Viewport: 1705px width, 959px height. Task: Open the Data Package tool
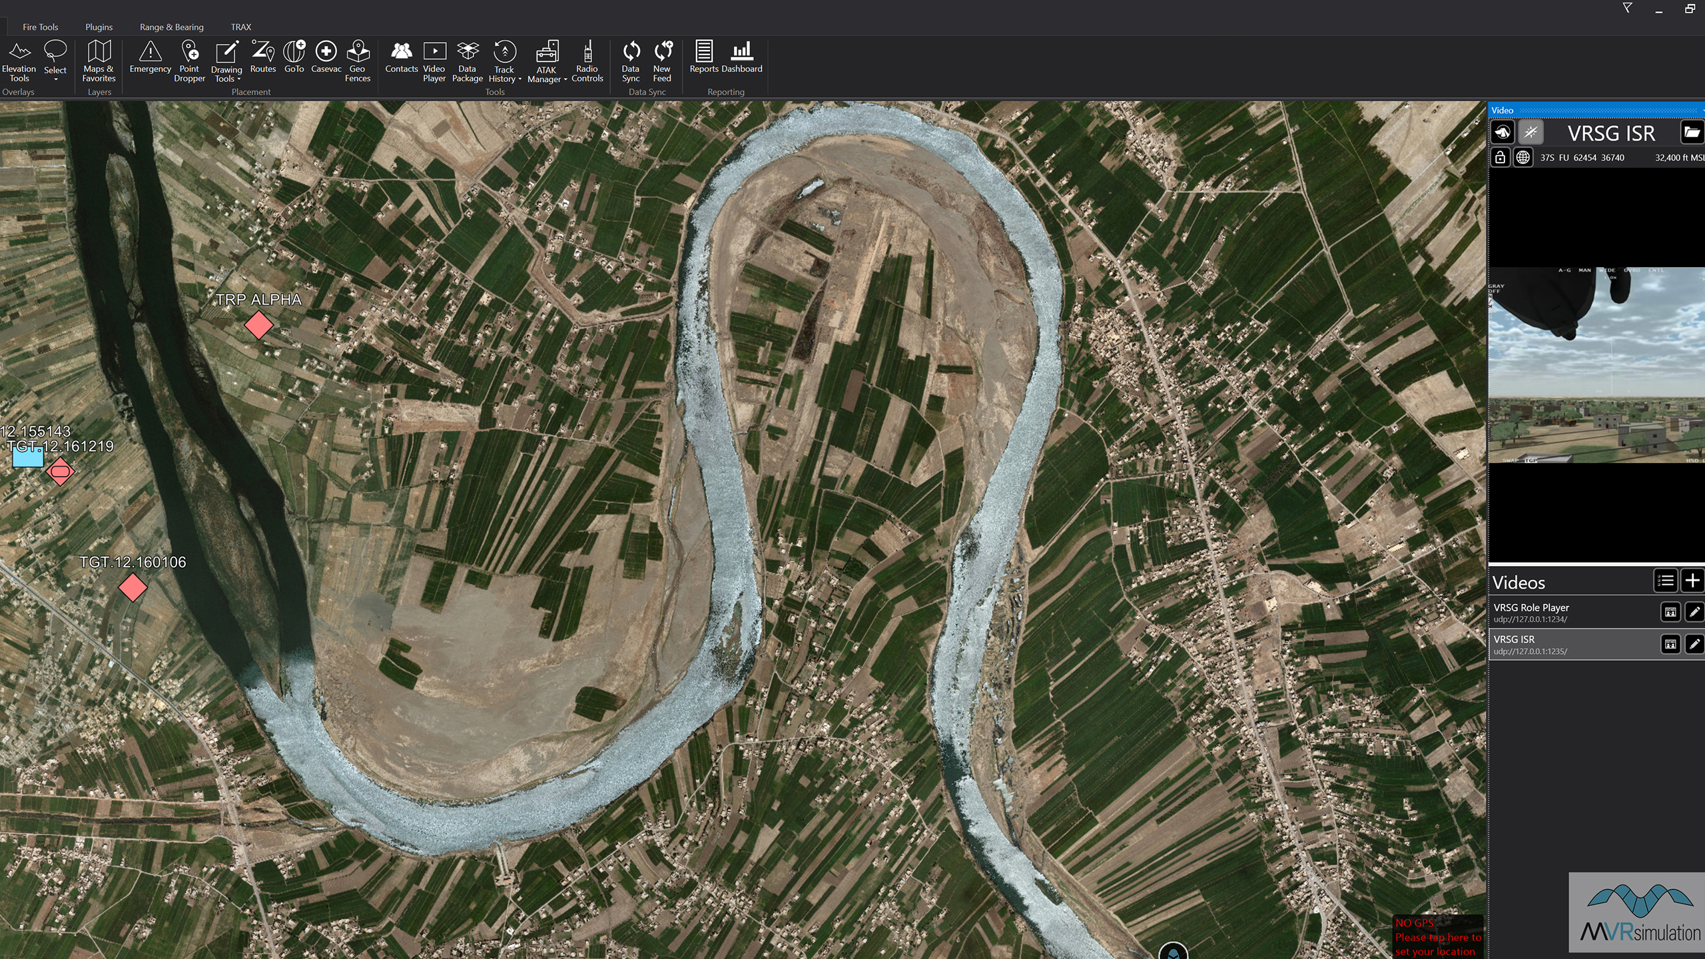[x=468, y=62]
